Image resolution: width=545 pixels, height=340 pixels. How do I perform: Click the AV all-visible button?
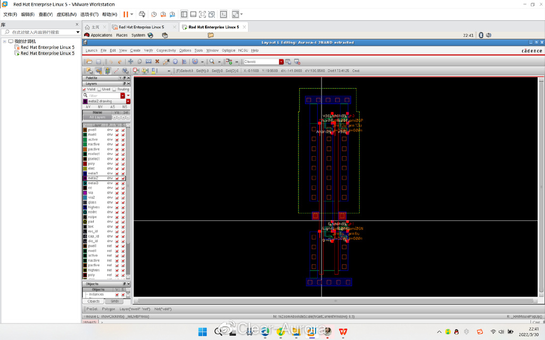click(88, 107)
